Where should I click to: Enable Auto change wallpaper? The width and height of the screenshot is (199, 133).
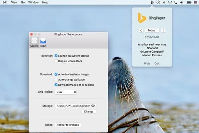(x=56, y=80)
